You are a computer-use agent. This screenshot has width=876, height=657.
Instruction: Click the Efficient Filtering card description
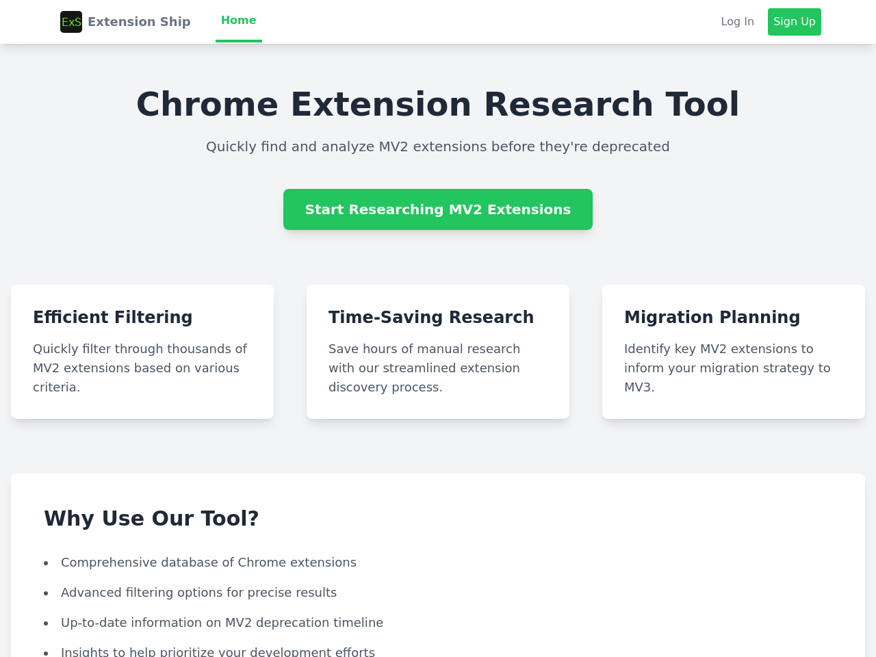(140, 368)
